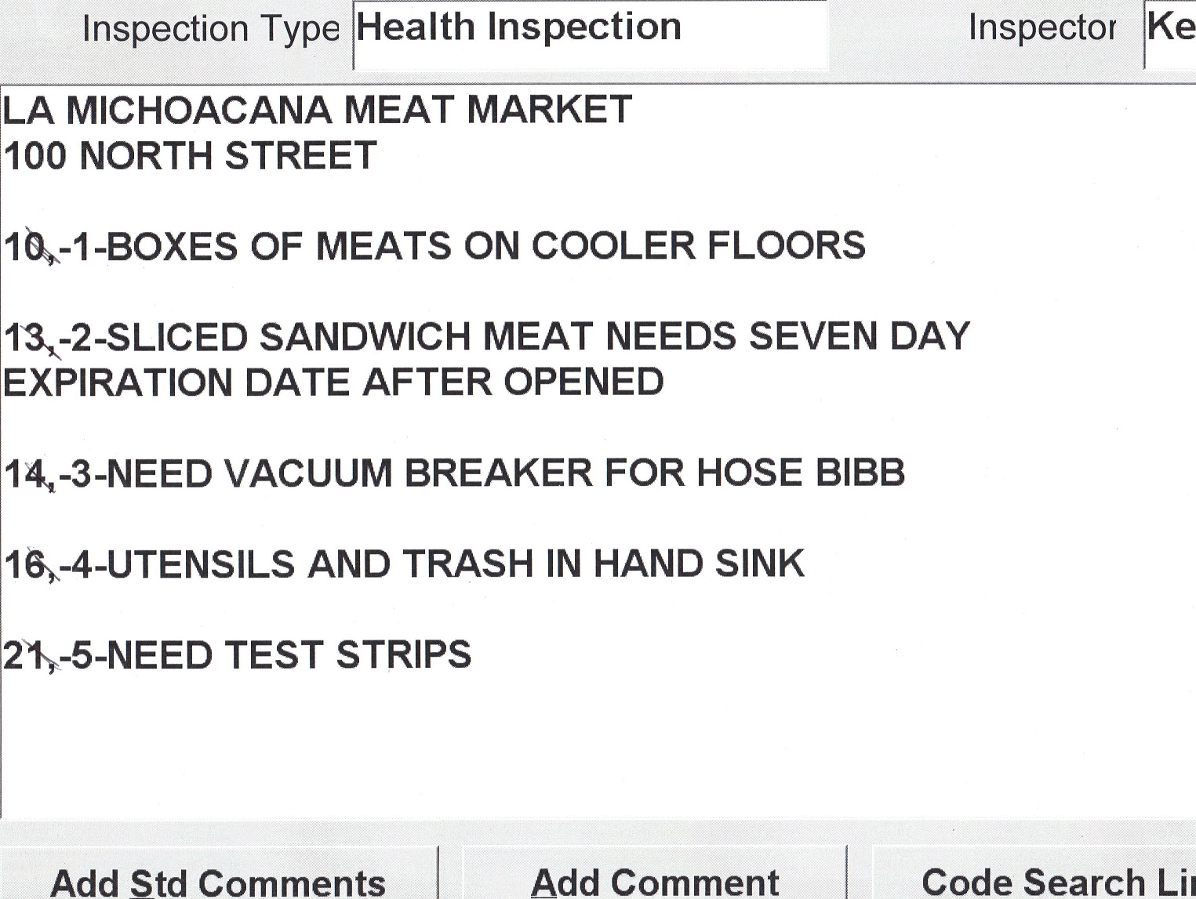Image resolution: width=1196 pixels, height=899 pixels.
Task: Click the 100 NORTH STREET address line
Action: [191, 156]
